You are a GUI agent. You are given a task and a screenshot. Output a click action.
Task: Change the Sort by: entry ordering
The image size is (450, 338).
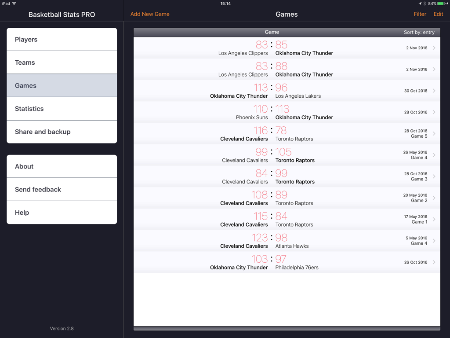tap(419, 32)
